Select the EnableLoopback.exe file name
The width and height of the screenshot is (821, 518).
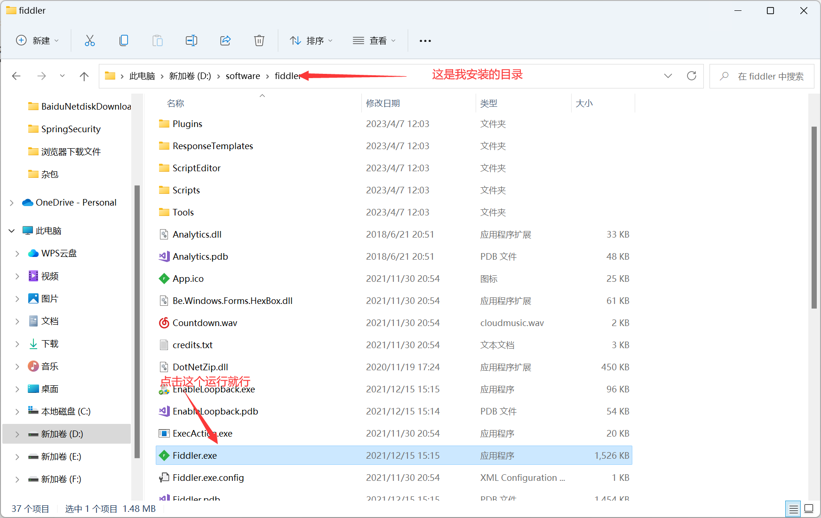pos(214,390)
